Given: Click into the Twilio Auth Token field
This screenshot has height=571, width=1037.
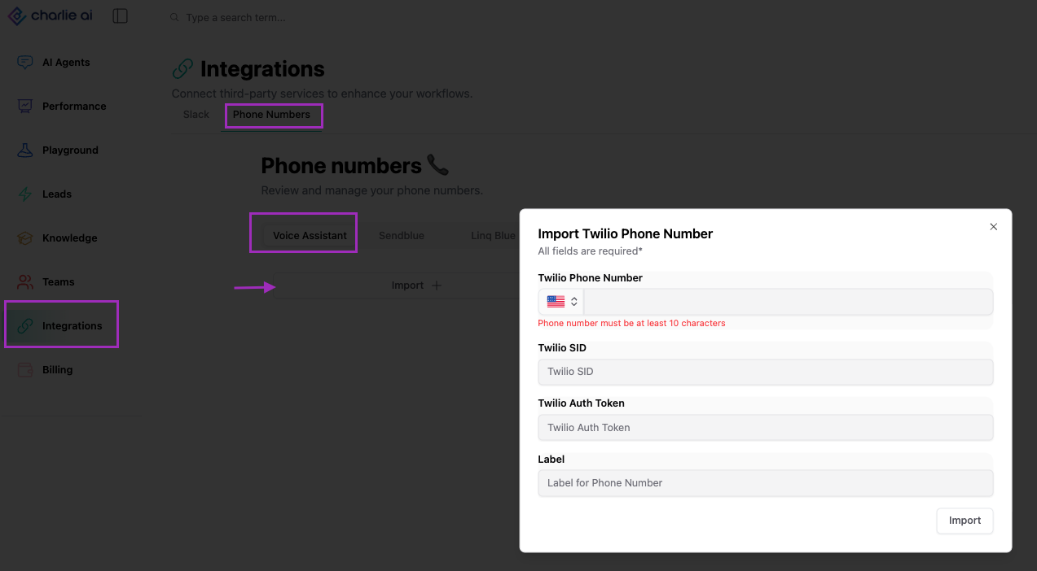Looking at the screenshot, I should click(766, 428).
